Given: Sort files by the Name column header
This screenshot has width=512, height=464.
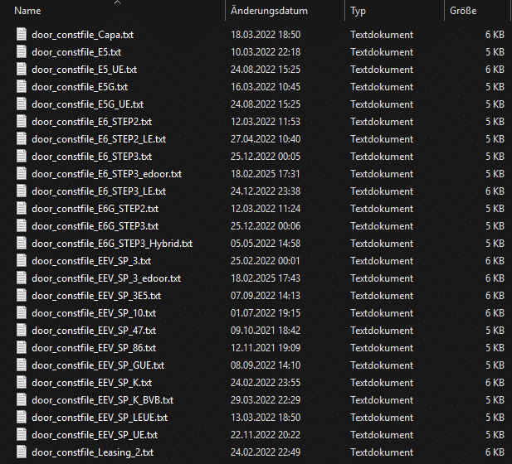Looking at the screenshot, I should [27, 12].
